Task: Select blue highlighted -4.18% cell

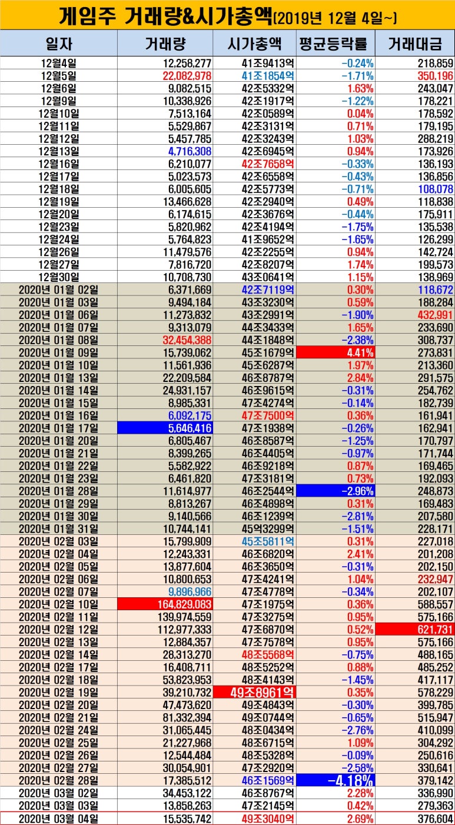Action: [335, 781]
